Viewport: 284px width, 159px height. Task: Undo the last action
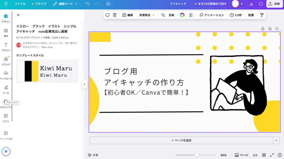[87, 4]
